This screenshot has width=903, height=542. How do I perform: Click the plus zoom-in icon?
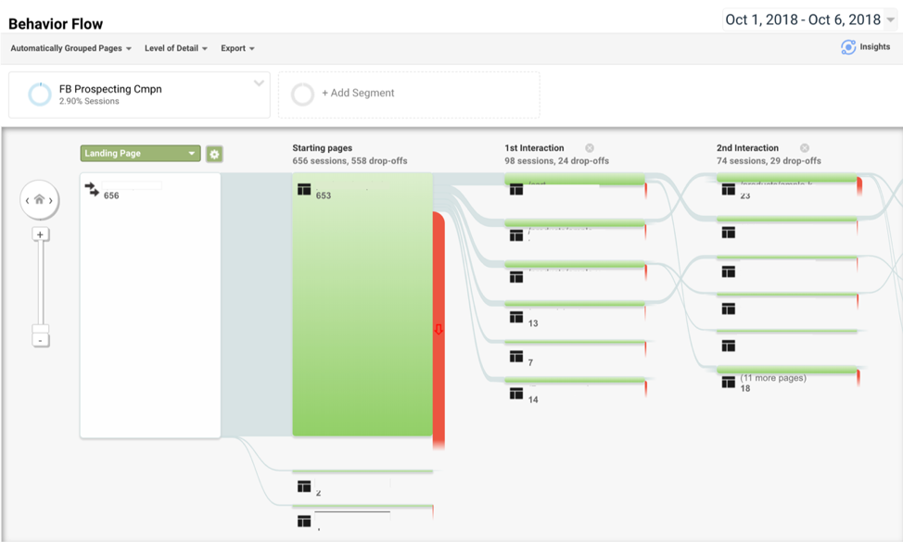click(39, 233)
